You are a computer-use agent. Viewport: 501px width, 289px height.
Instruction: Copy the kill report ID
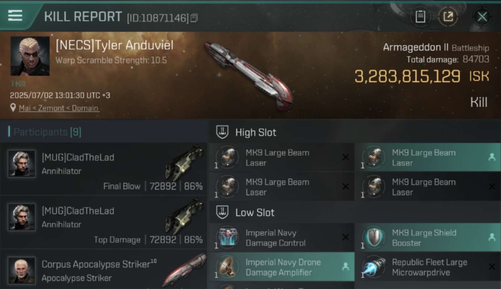pyautogui.click(x=194, y=18)
